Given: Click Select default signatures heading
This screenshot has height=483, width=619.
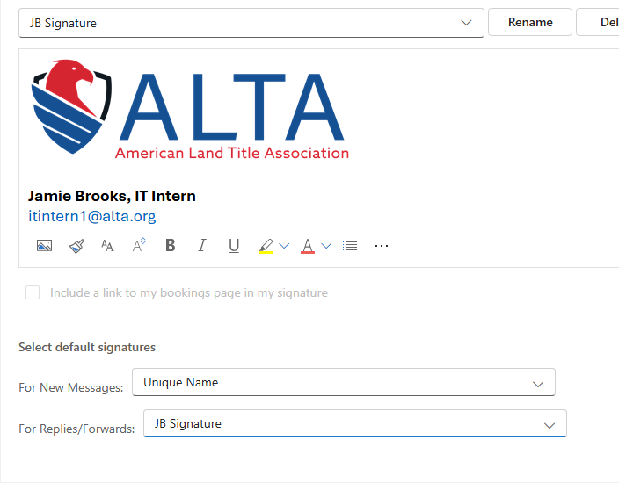Looking at the screenshot, I should (x=87, y=347).
